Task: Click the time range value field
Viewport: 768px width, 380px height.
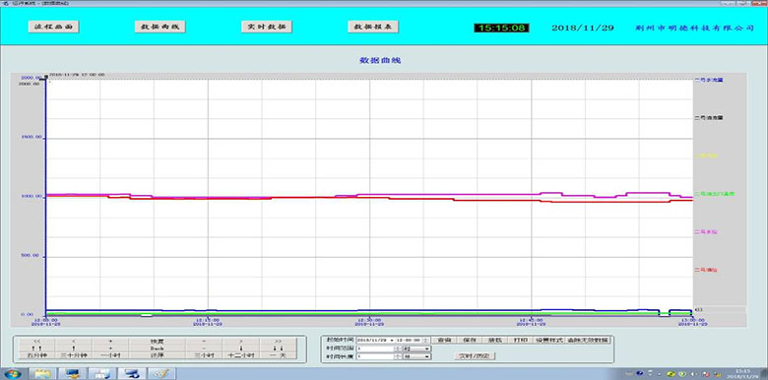Action: 375,348
